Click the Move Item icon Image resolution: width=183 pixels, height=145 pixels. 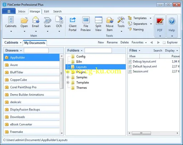(110, 20)
